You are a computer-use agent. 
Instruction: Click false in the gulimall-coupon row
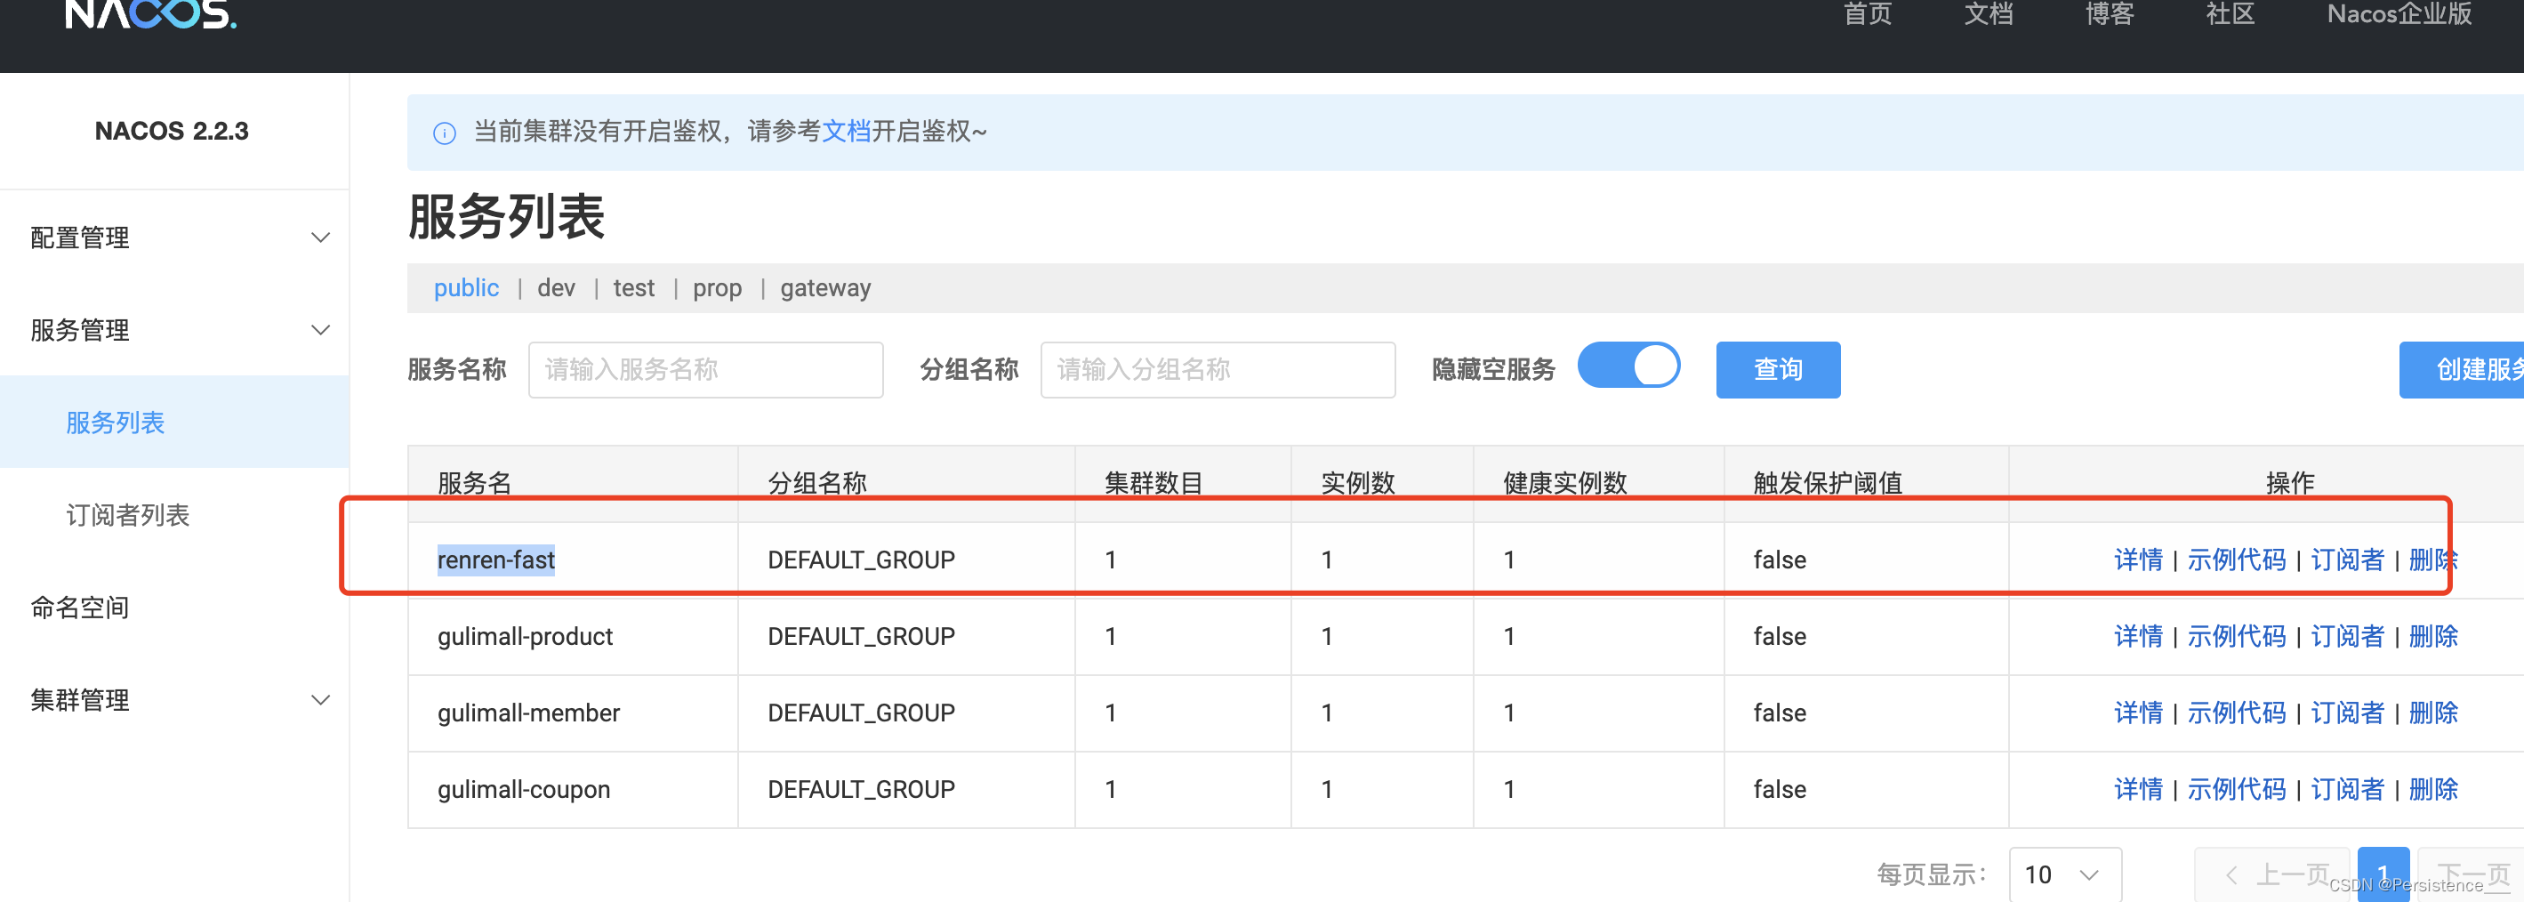(x=1780, y=789)
